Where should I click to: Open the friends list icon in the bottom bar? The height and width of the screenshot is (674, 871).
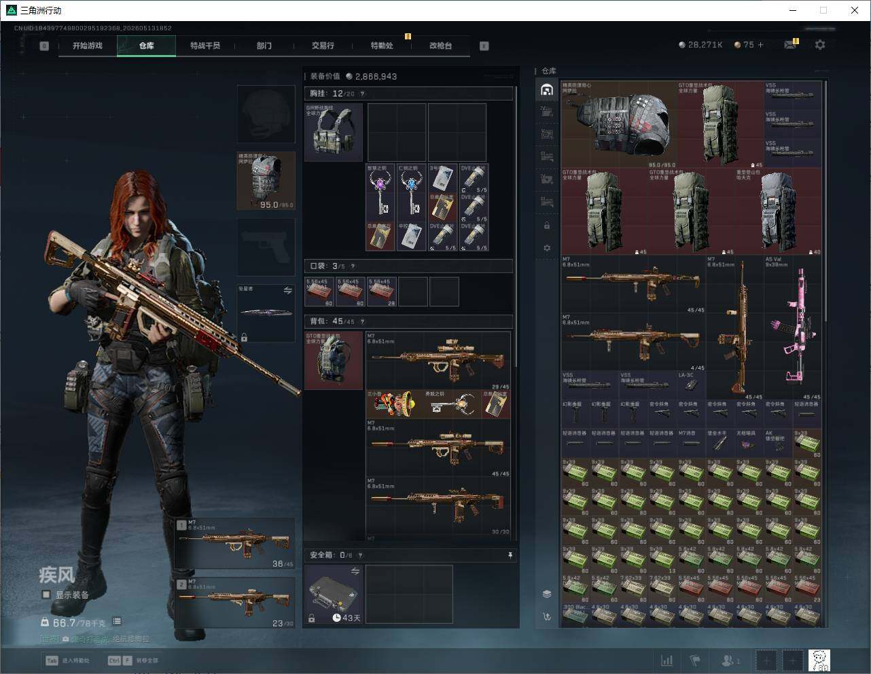pyautogui.click(x=730, y=660)
